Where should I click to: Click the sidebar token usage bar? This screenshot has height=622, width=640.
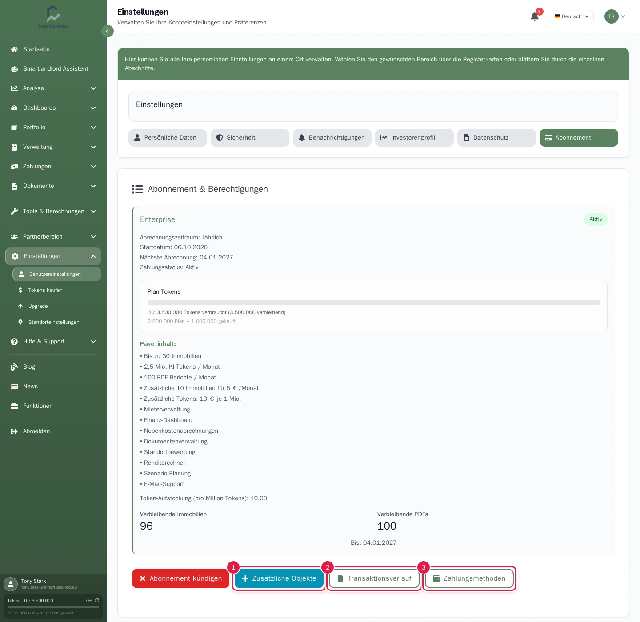pos(53,607)
